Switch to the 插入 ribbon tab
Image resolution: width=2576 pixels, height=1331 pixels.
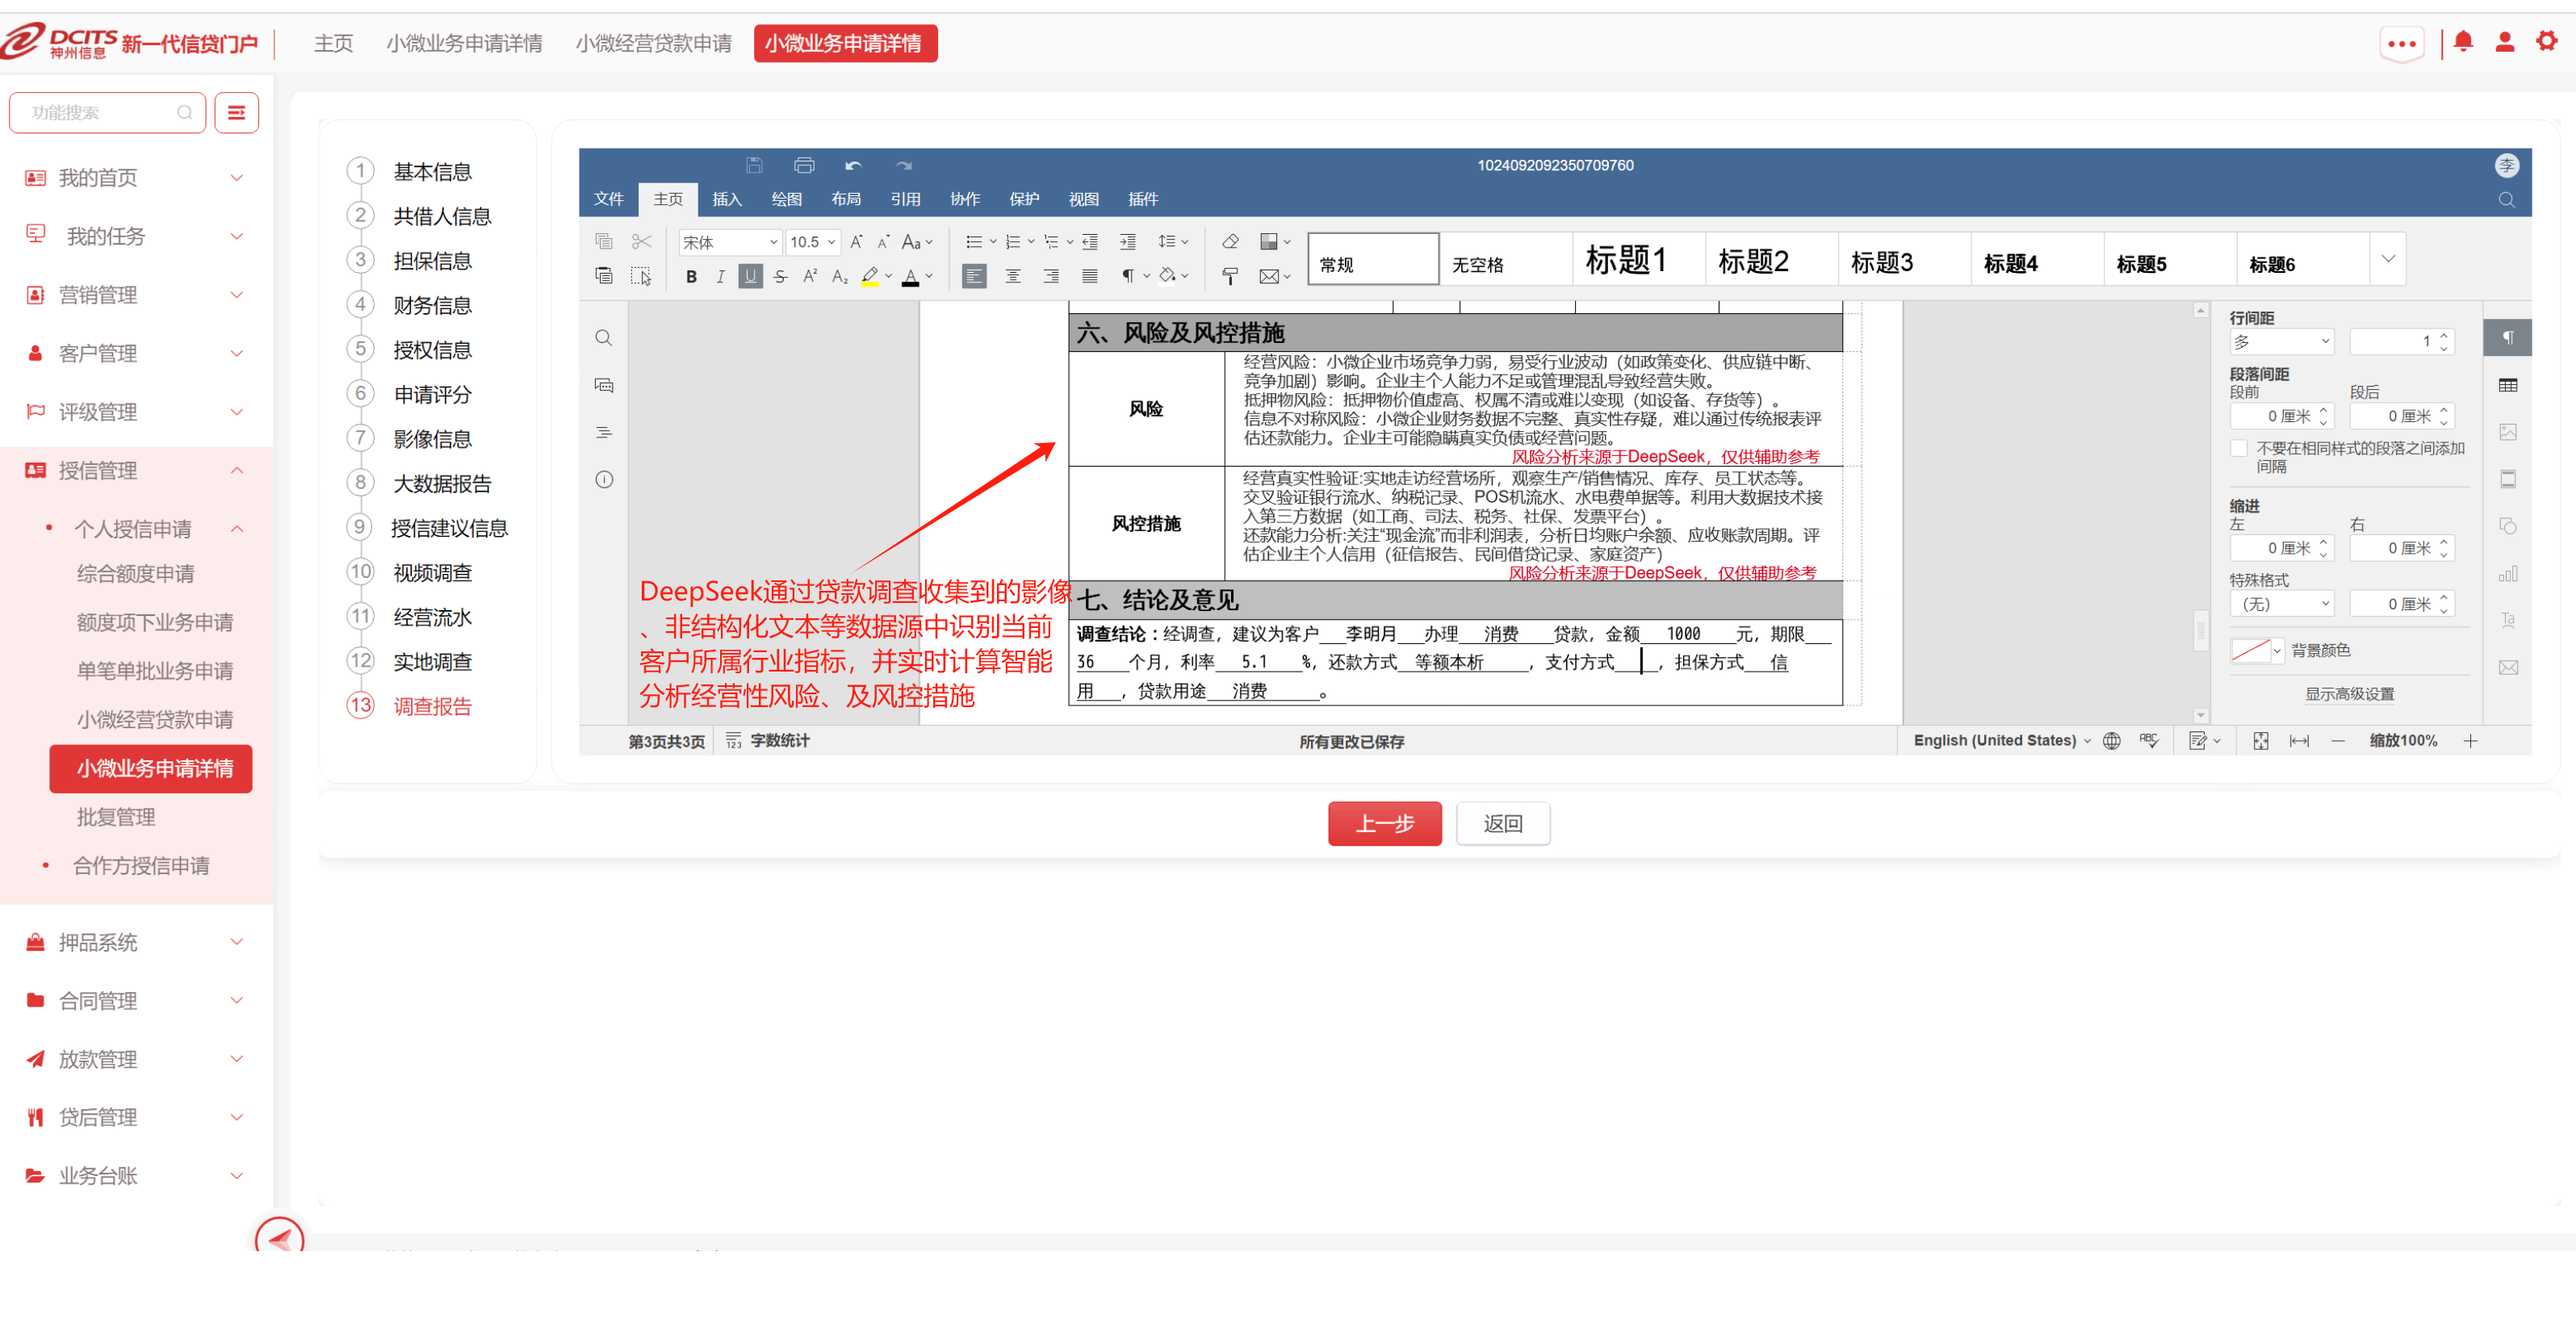(x=727, y=199)
